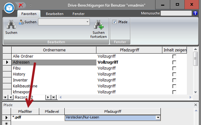Open the Suchen combo box dropdown
The width and height of the screenshot is (201, 125).
(87, 22)
